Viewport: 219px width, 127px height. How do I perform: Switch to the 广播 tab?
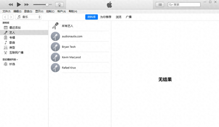tap(129, 17)
